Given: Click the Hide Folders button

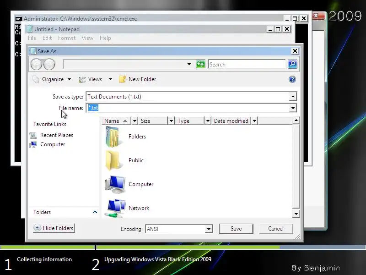Looking at the screenshot, I should (54, 228).
